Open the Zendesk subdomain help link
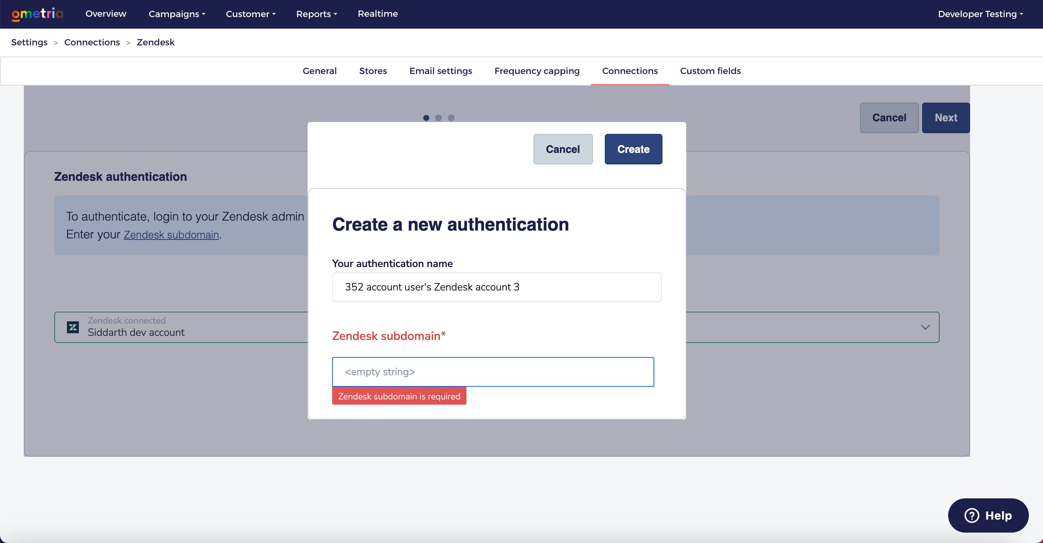Screen dimensions: 1043x543 coord(171,234)
